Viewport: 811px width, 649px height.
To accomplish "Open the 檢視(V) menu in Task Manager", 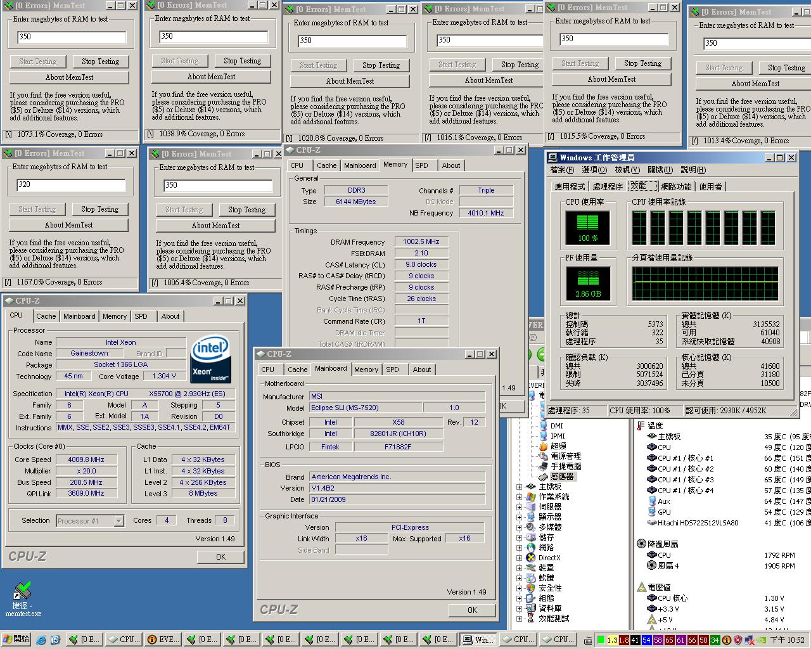I will tap(627, 170).
